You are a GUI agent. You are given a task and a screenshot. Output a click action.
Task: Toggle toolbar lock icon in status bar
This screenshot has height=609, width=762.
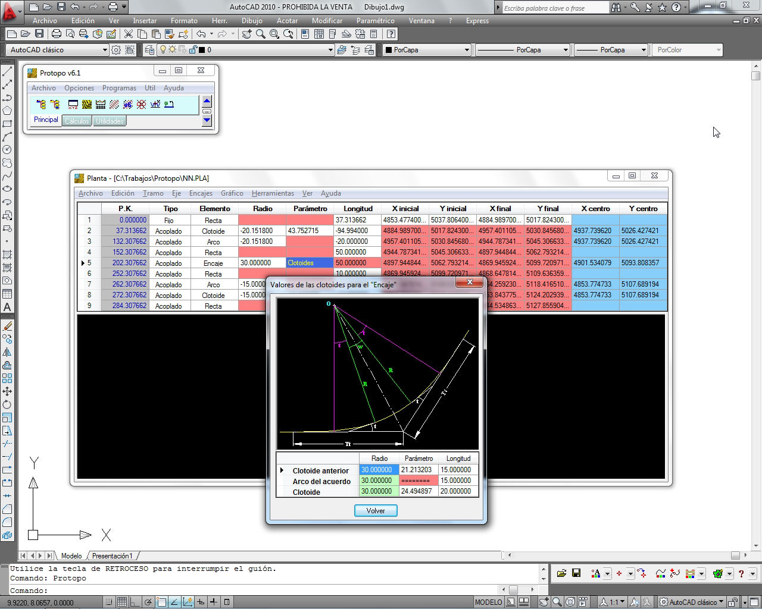[733, 602]
